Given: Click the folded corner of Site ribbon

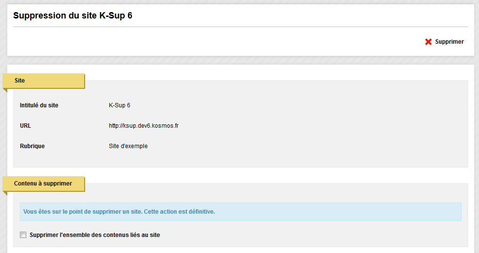Looking at the screenshot, I should [5, 90].
